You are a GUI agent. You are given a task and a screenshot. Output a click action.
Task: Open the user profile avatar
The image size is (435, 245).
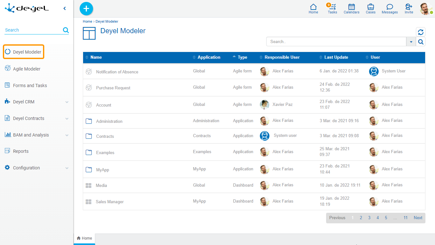click(426, 9)
